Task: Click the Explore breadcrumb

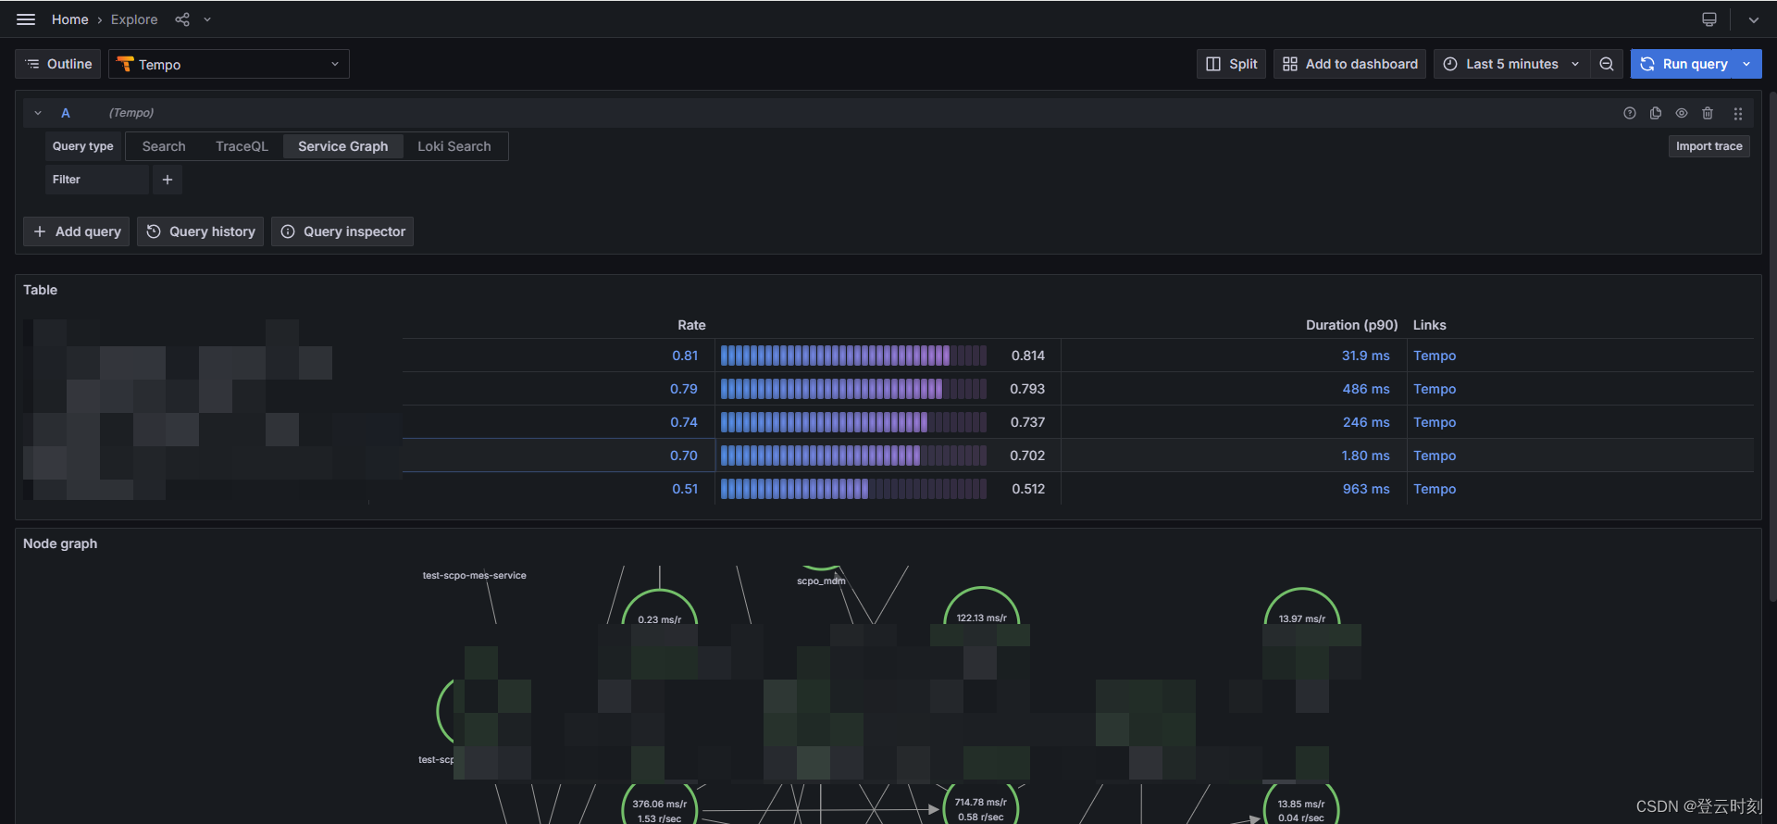Action: coord(134,19)
